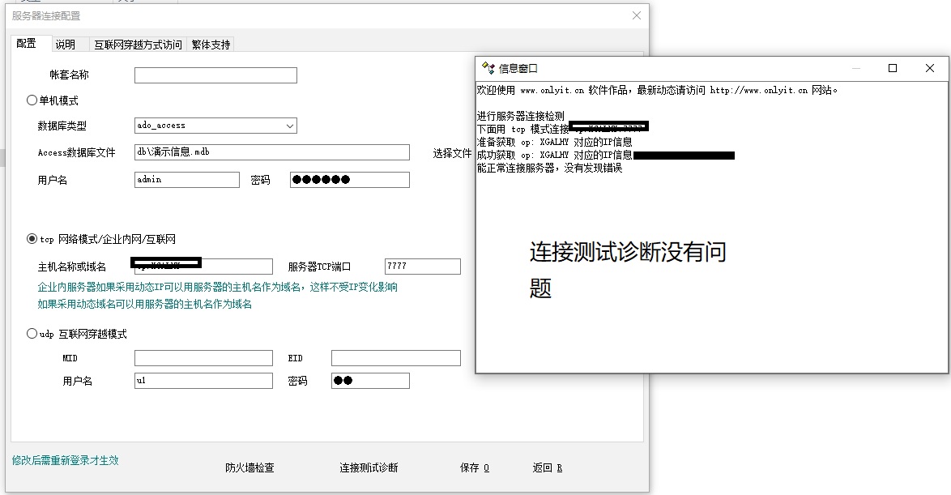Screen dimensions: 951x495
Task: Select the 配置 tab
Action: coord(27,44)
